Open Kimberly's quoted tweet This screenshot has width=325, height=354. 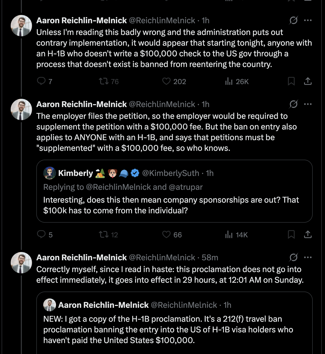pos(171,205)
